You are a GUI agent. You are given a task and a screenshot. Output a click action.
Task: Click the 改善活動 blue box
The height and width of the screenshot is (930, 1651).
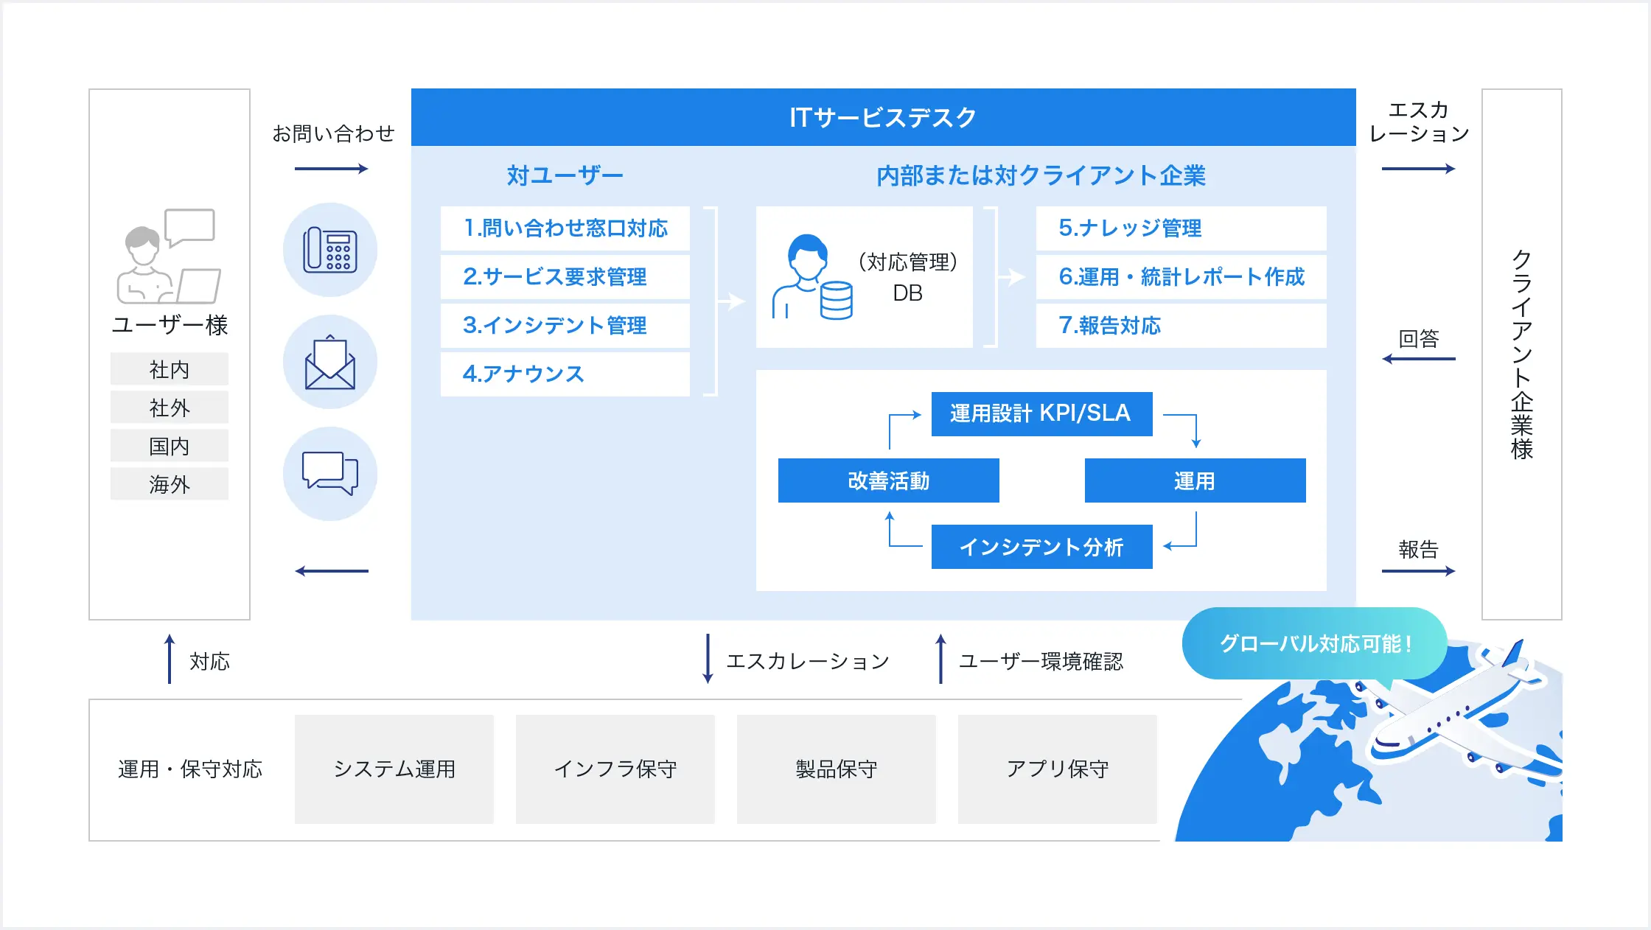pos(888,480)
